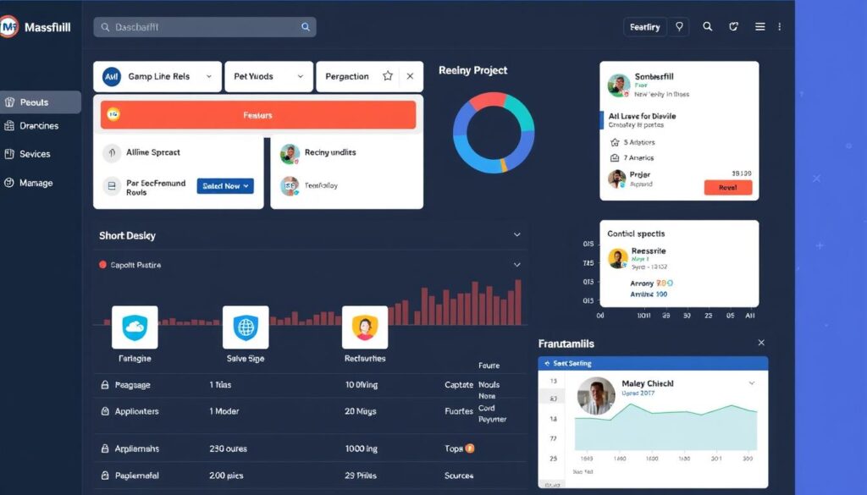This screenshot has height=495, width=867.
Task: Click the location pin icon beside Featliry
Action: 679,27
